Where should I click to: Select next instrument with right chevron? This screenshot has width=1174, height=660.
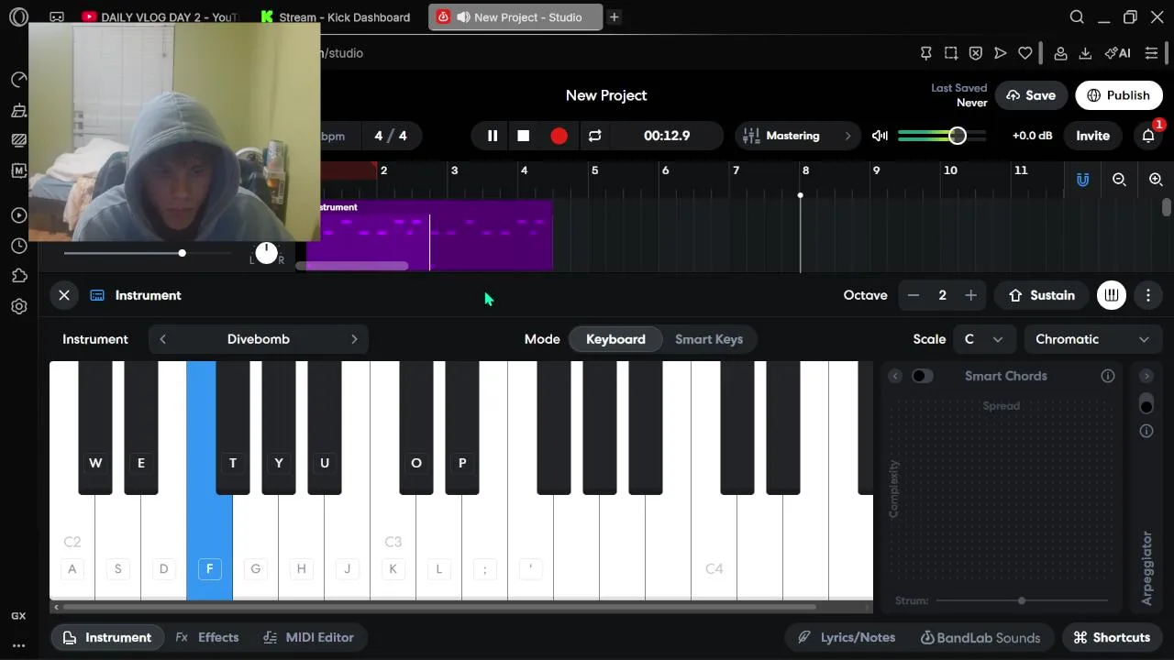(x=354, y=339)
